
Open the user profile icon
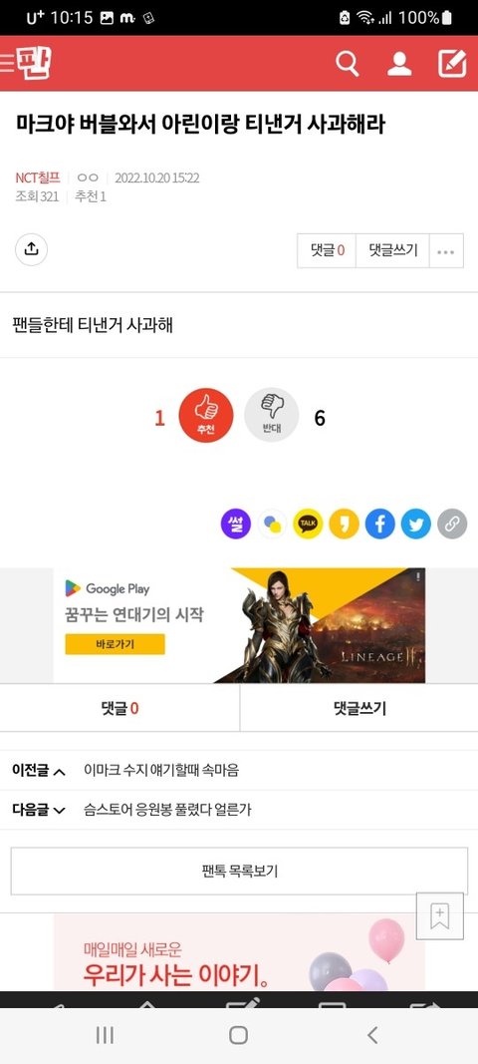click(x=399, y=64)
